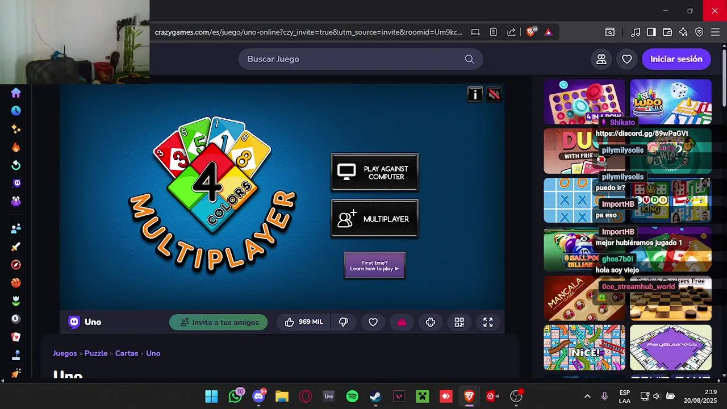Click Iniciar sesión button
This screenshot has height=409, width=727.
click(676, 59)
